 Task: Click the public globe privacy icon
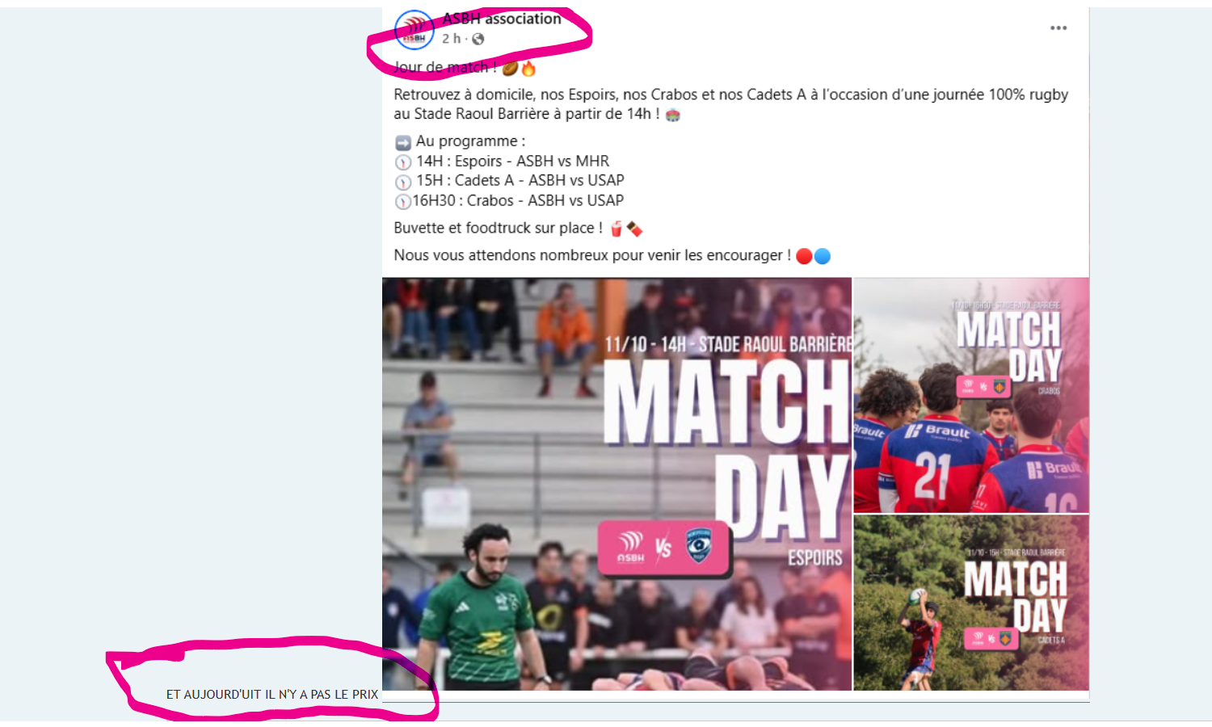click(478, 39)
